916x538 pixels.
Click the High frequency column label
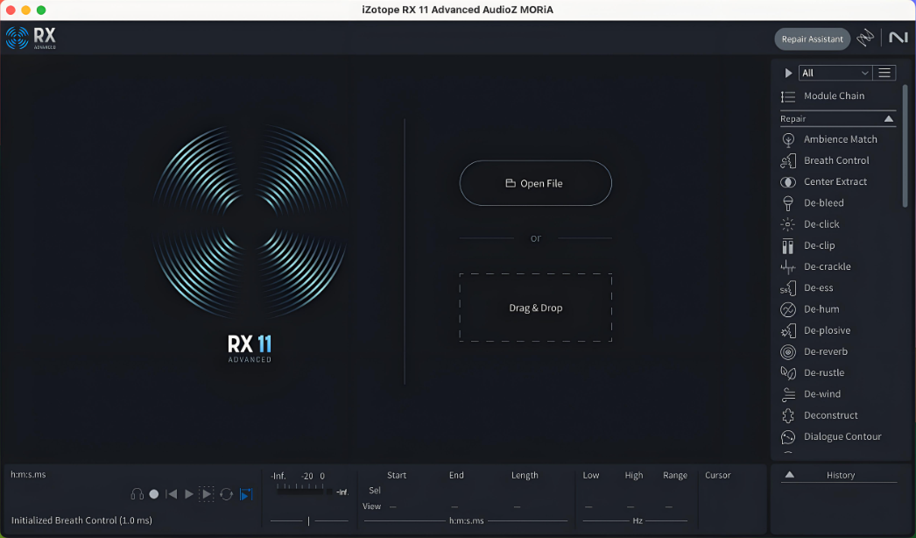pyautogui.click(x=634, y=476)
